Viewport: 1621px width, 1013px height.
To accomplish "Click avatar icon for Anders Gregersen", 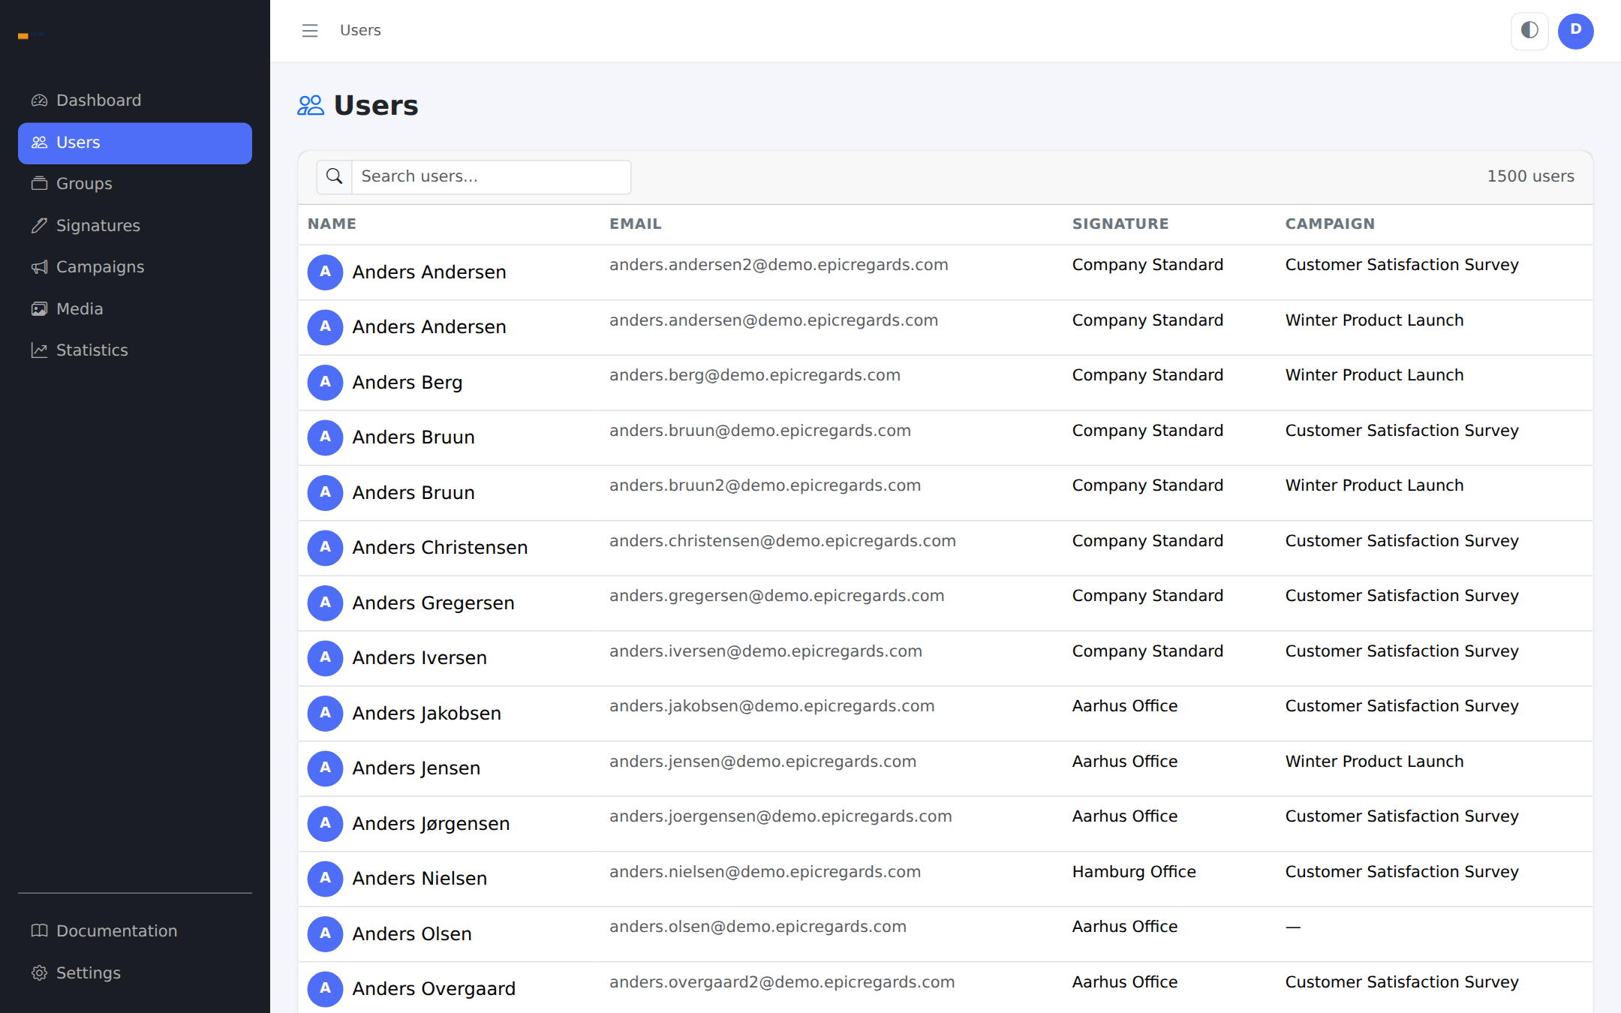I will coord(326,603).
